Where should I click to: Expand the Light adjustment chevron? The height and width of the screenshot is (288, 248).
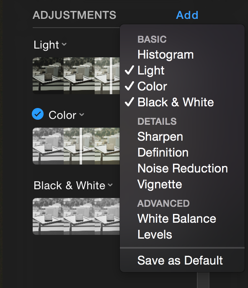click(x=64, y=44)
